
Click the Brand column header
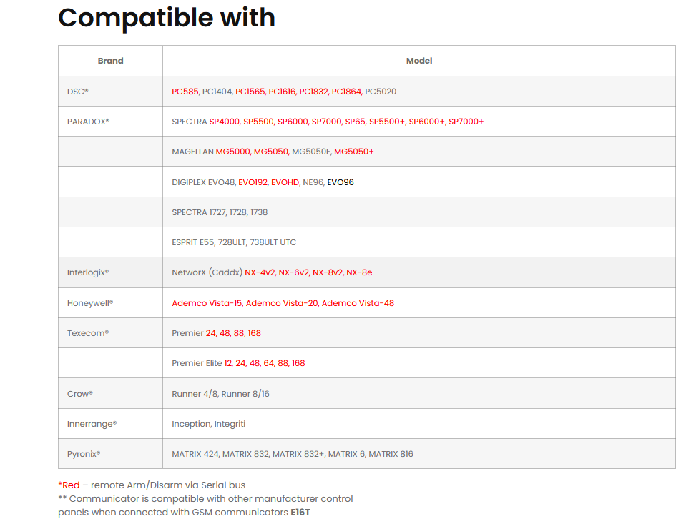(x=110, y=61)
